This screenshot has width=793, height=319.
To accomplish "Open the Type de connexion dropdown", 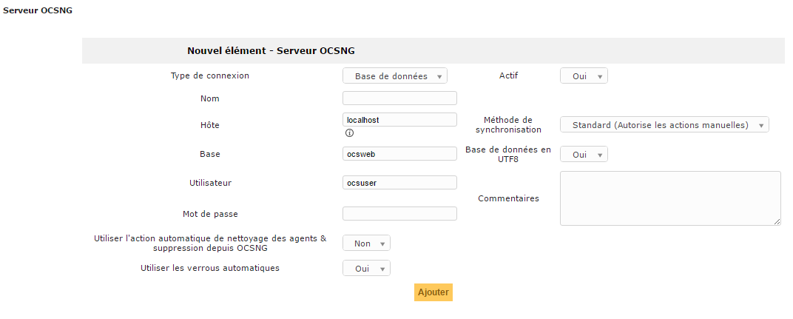I will pyautogui.click(x=395, y=76).
